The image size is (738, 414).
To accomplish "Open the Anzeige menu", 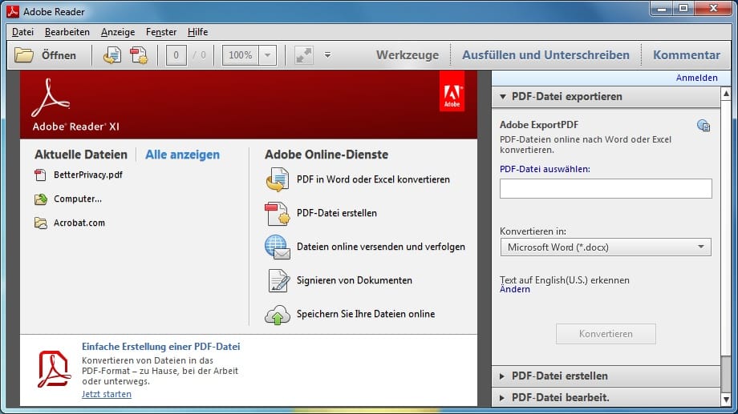I will coord(118,32).
